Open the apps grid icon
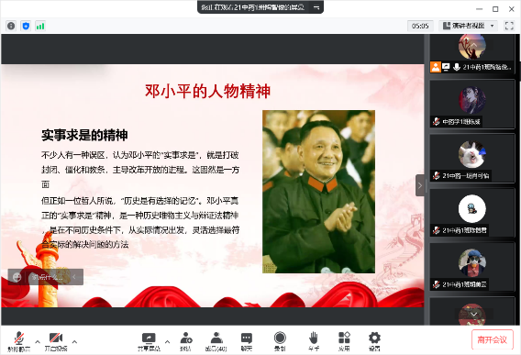The height and width of the screenshot is (355, 521). point(344,341)
